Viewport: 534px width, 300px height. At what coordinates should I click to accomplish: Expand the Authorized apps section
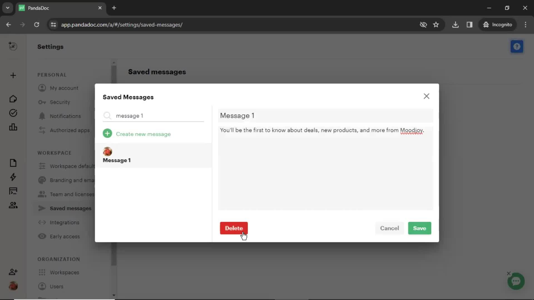[x=70, y=130]
